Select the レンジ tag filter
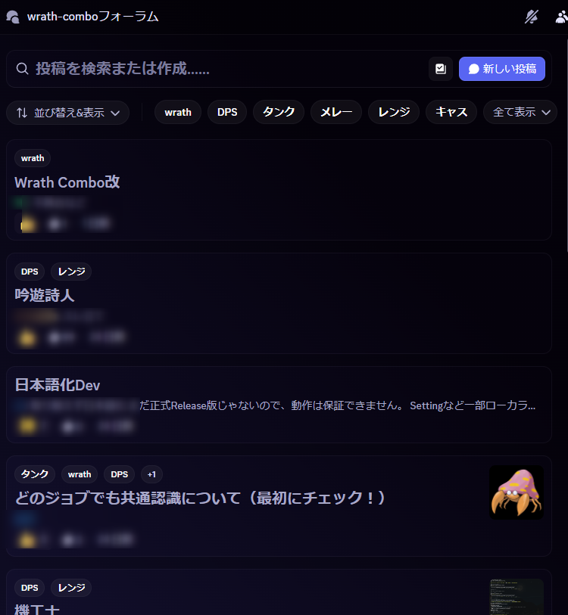This screenshot has height=615, width=568. [394, 112]
